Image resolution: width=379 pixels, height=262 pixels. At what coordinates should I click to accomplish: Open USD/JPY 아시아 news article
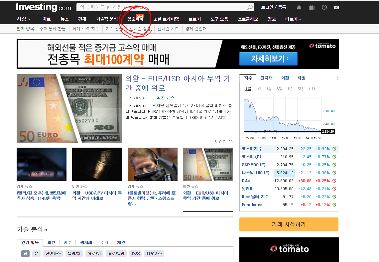97,196
